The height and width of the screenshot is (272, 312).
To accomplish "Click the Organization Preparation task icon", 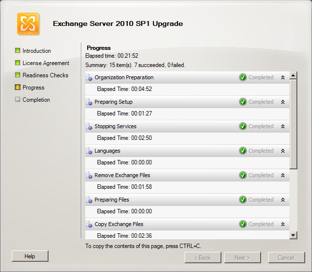I will 89,77.
